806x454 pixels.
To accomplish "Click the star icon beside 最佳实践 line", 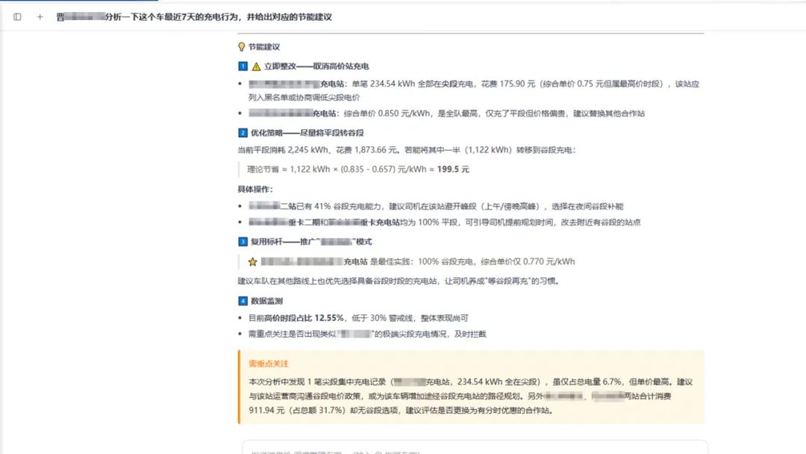I will coord(252,261).
